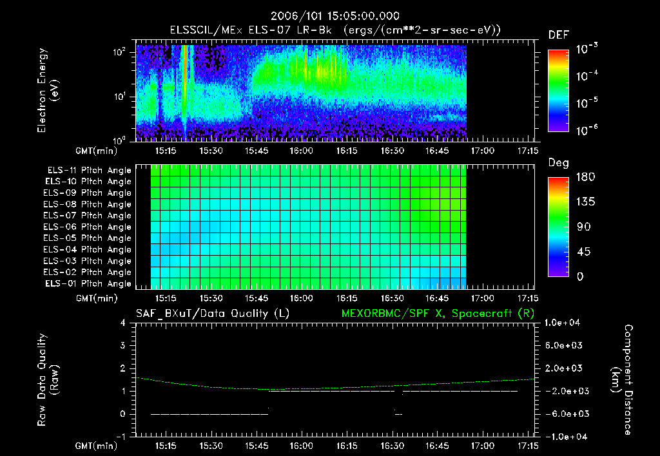Click the '16:00' tick label under the pitch angle panel
The width and height of the screenshot is (660, 456).
coord(302,298)
